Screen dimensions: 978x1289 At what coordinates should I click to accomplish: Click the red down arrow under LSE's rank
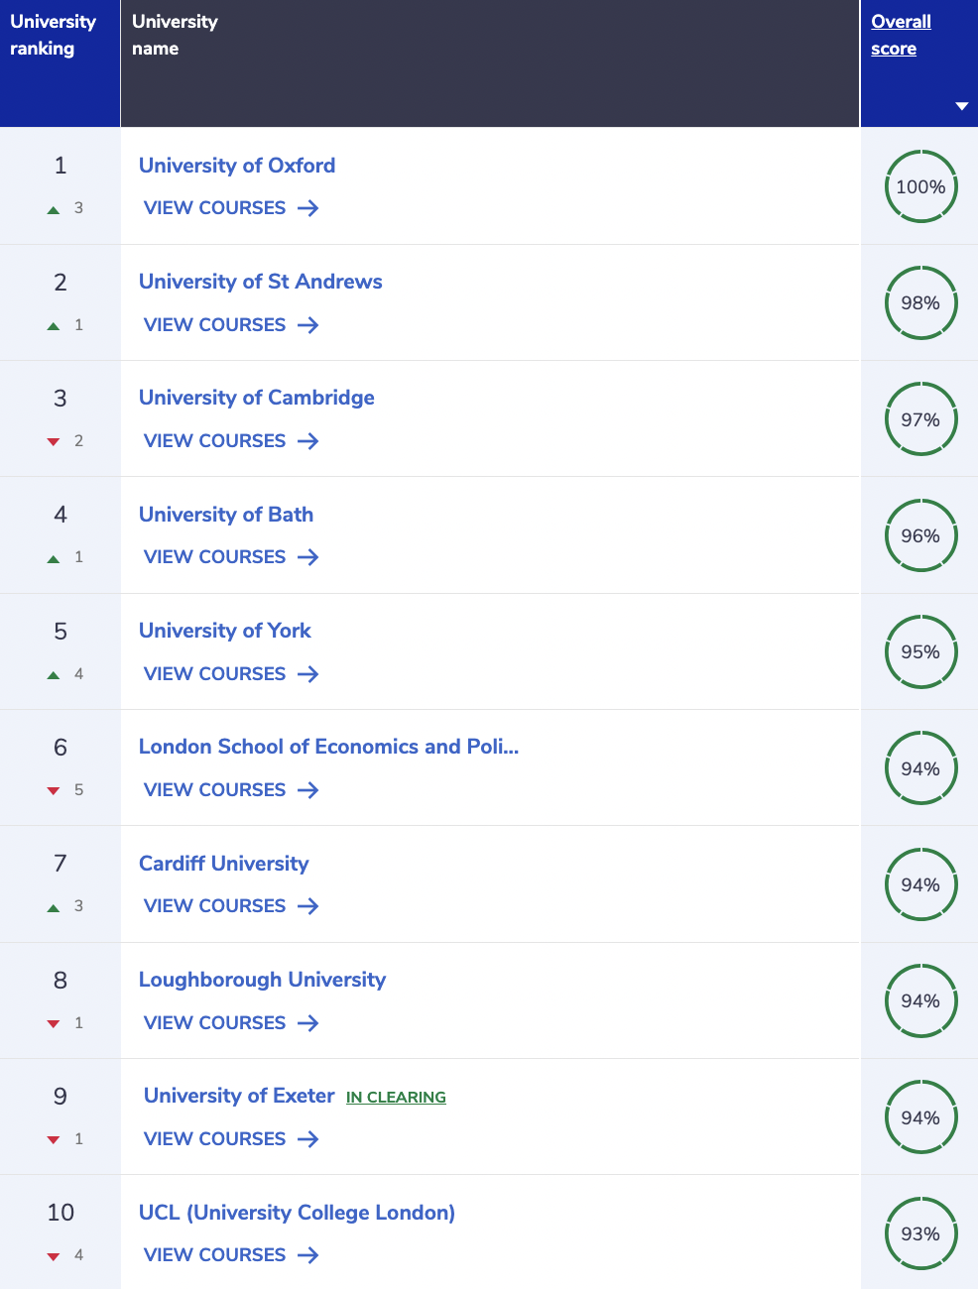54,791
